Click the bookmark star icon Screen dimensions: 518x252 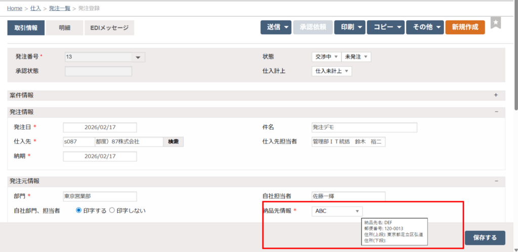click(x=496, y=23)
